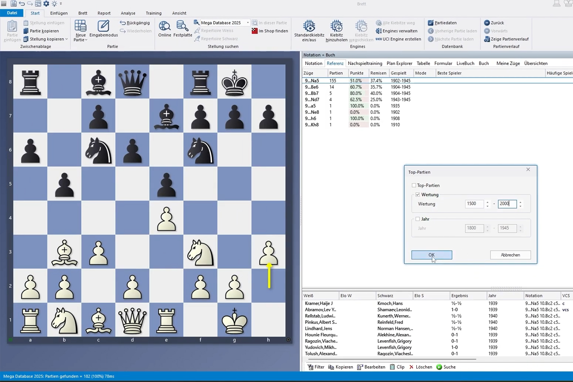Image resolution: width=573 pixels, height=382 pixels.
Task: Start a Suche at the bottom bar
Action: (x=449, y=367)
